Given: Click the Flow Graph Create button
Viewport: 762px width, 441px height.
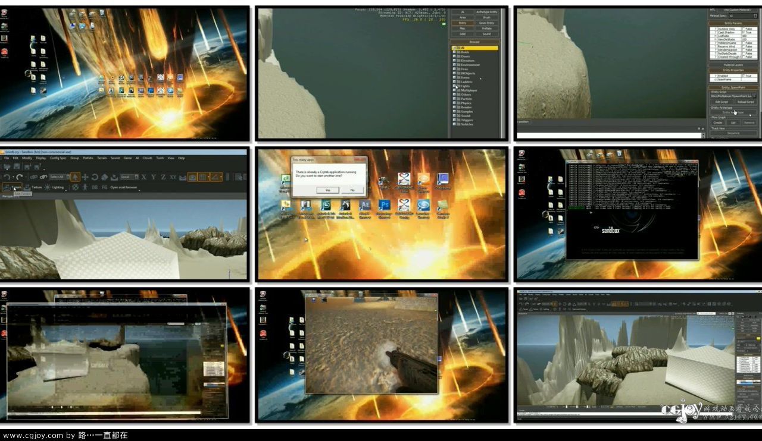Looking at the screenshot, I should [718, 122].
